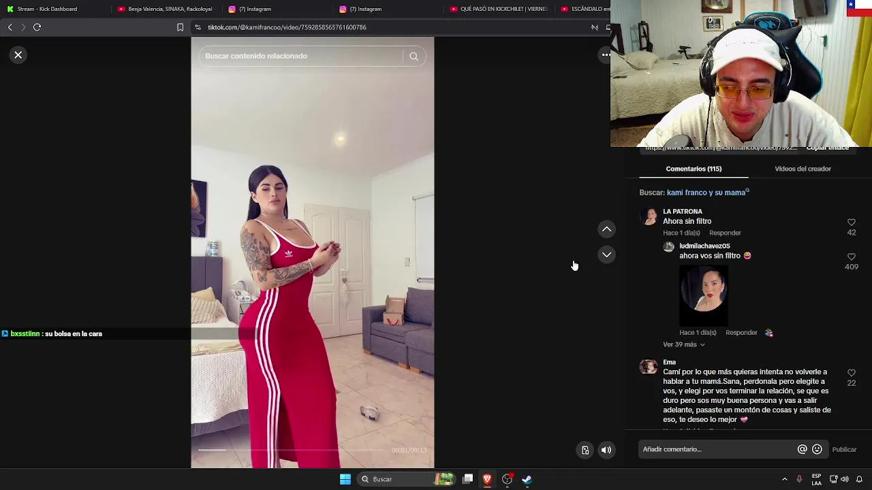Switch to Videos del creador tab
Image resolution: width=872 pixels, height=490 pixels.
click(803, 169)
